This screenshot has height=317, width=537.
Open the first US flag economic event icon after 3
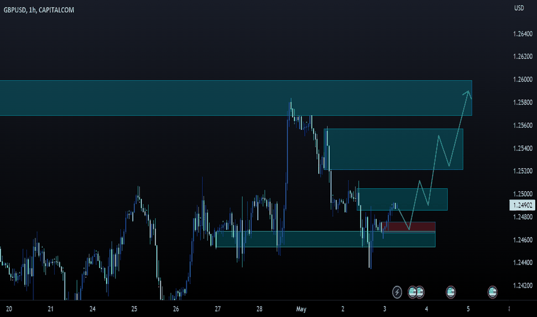click(413, 292)
